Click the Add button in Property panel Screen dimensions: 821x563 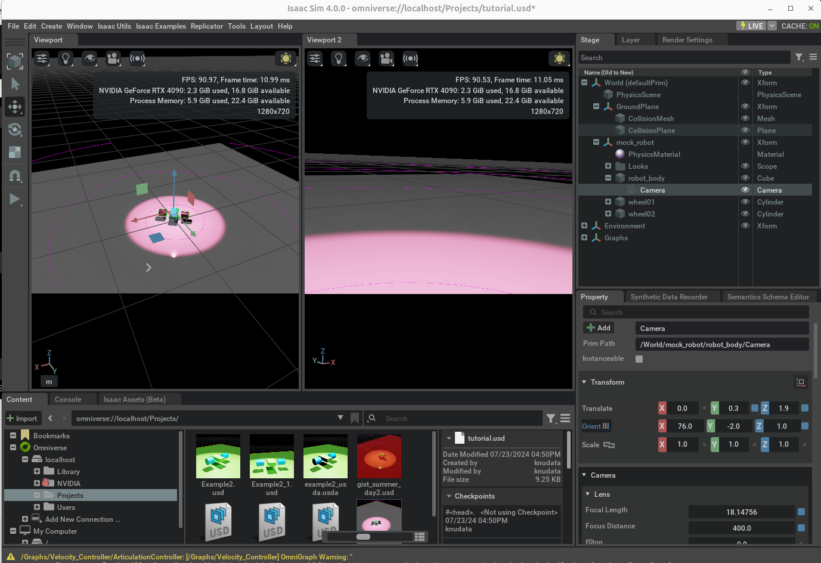(599, 328)
